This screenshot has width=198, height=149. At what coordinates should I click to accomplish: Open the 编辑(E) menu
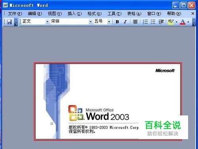click(35, 13)
